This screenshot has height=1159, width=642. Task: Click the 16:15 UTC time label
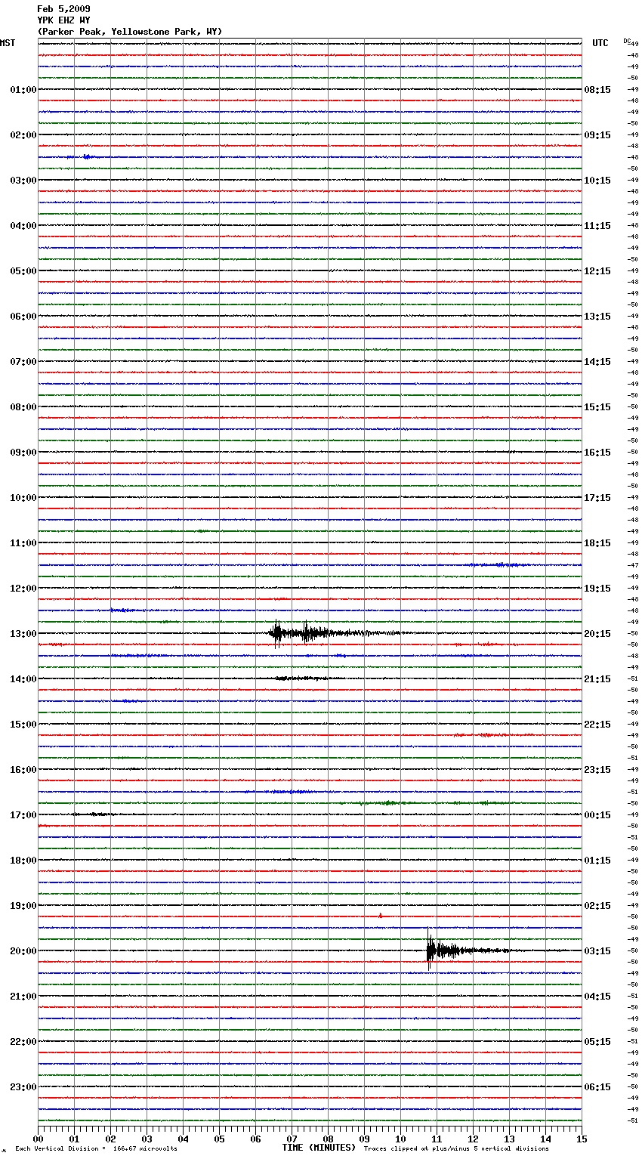(x=597, y=453)
